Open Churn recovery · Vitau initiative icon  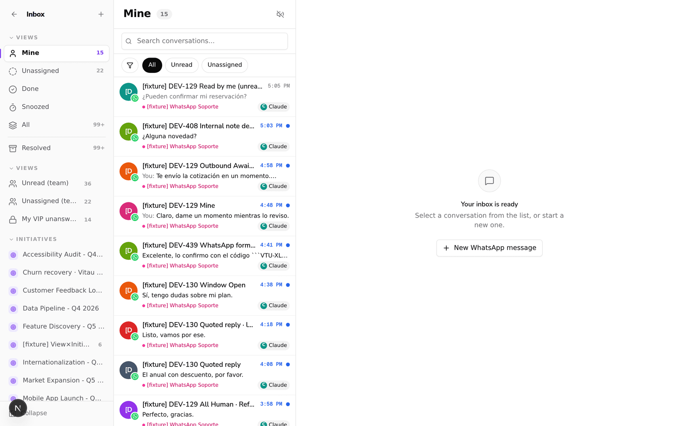(13, 273)
